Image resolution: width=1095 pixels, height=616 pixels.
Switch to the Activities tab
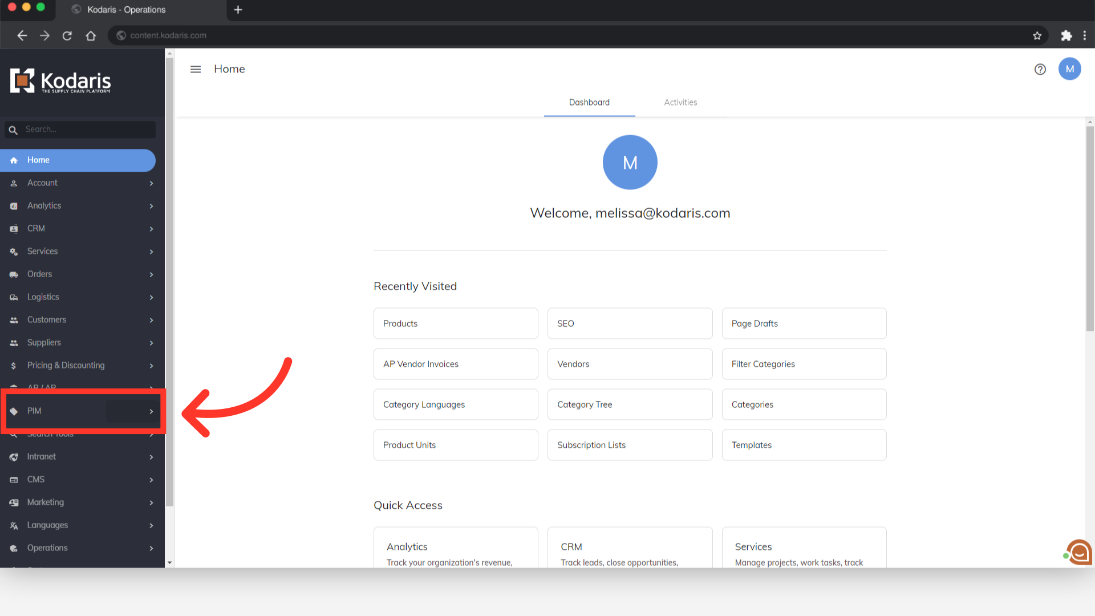coord(680,103)
